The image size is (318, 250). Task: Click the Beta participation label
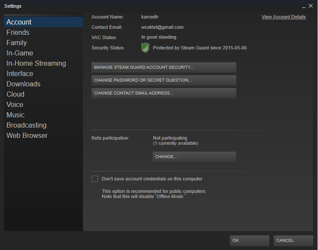[x=110, y=138]
